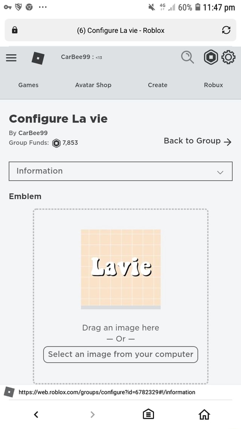
Task: Tap the padlock site security icon
Action: tap(15, 30)
